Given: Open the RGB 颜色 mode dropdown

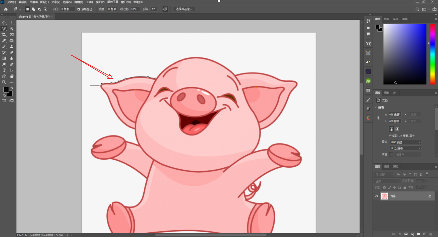Looking at the screenshot, I should tap(405, 142).
